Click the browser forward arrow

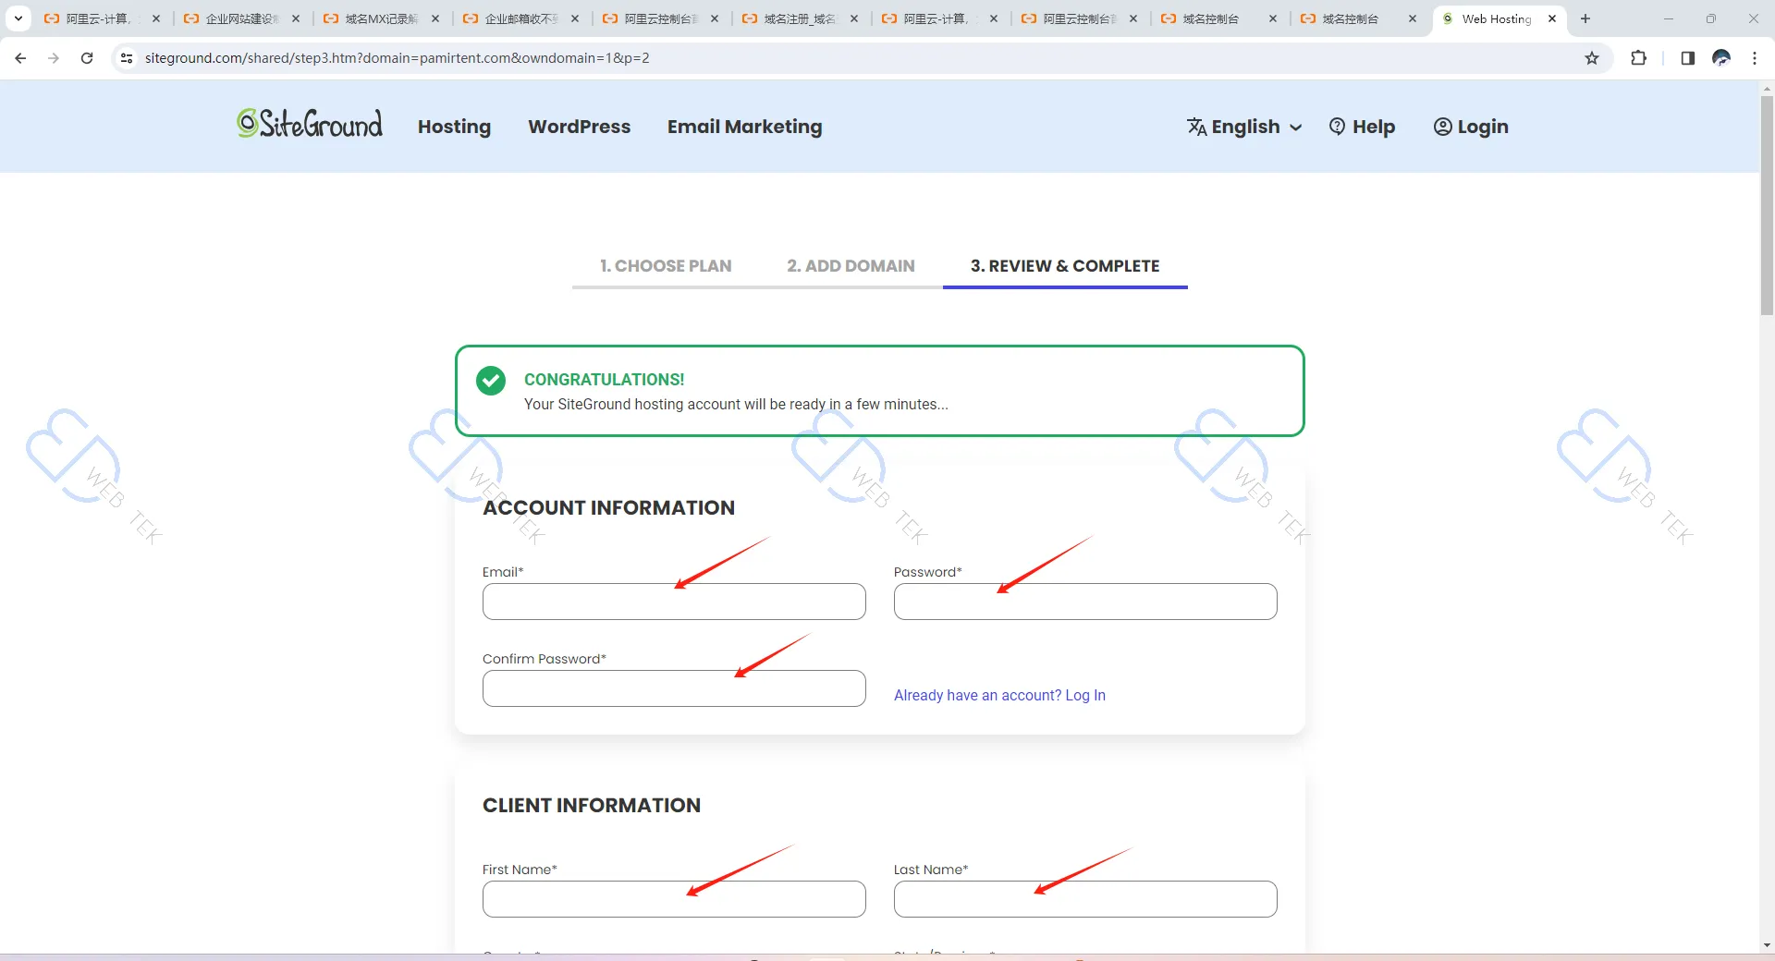coord(54,58)
